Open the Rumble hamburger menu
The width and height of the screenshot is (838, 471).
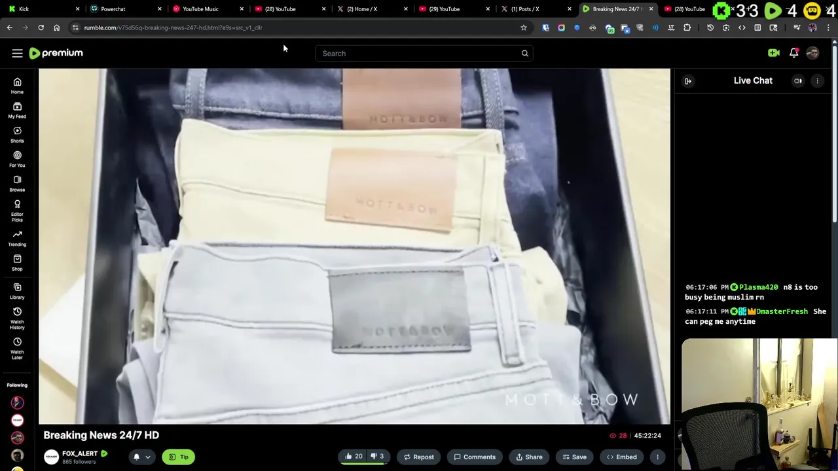click(x=18, y=54)
